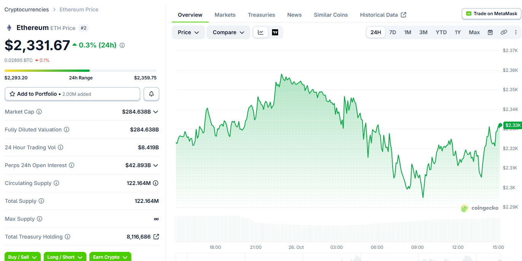This screenshot has height=261, width=522.
Task: Switch to the line chart view icon
Action: (x=261, y=32)
